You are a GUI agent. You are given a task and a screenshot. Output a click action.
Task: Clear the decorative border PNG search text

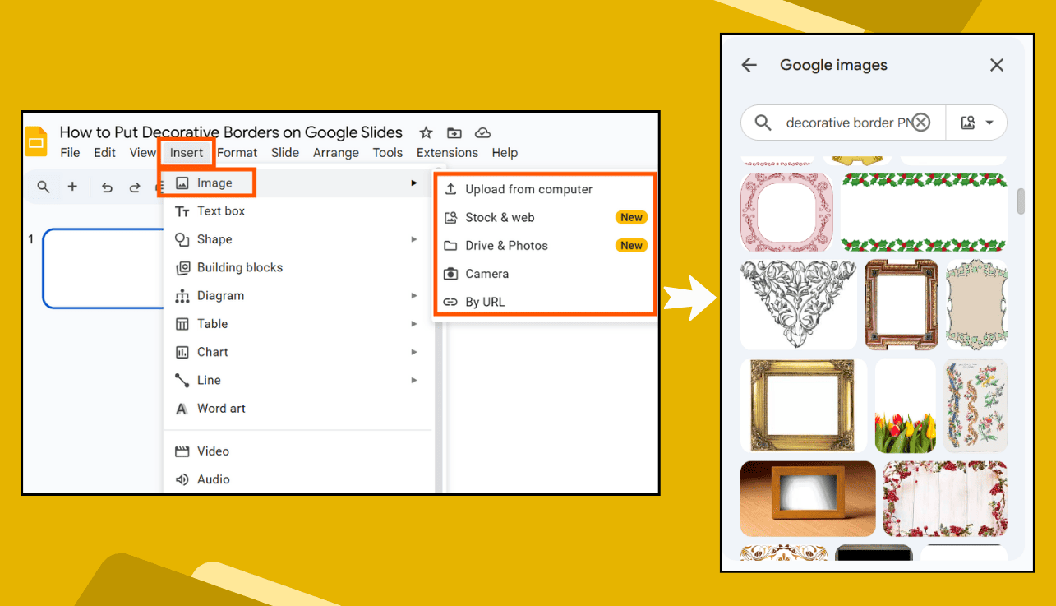[920, 122]
